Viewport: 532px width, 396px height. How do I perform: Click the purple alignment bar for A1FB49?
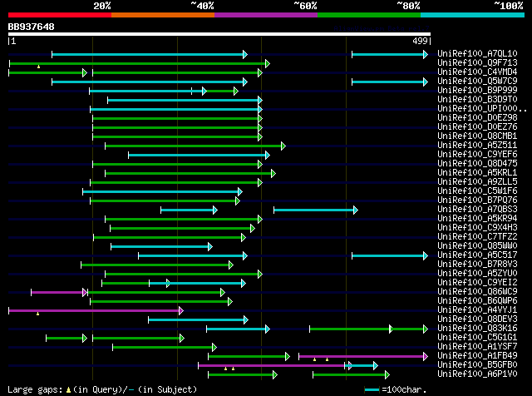coord(363,356)
